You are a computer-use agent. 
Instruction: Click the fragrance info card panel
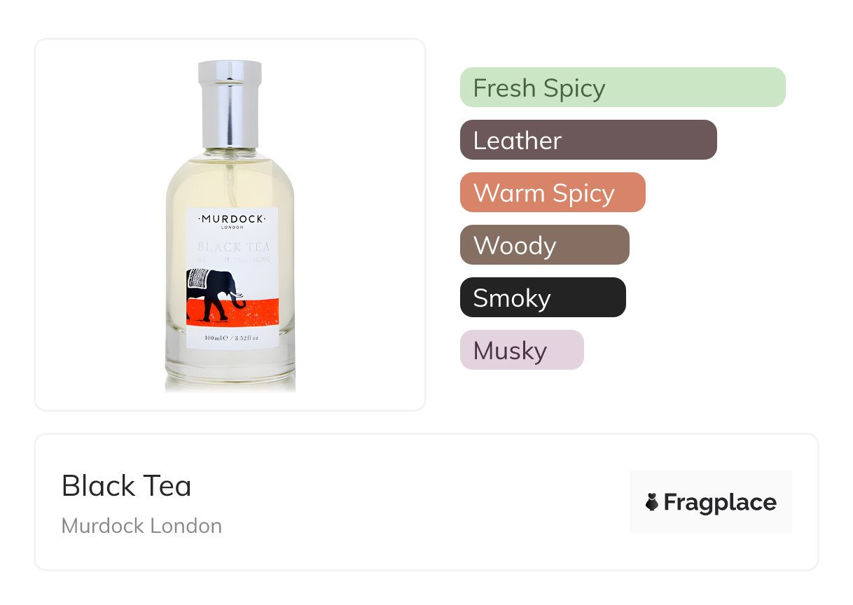click(x=426, y=502)
